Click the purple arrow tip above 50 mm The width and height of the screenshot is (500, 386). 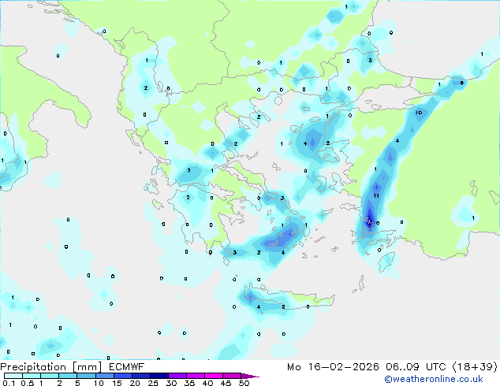coord(250,376)
